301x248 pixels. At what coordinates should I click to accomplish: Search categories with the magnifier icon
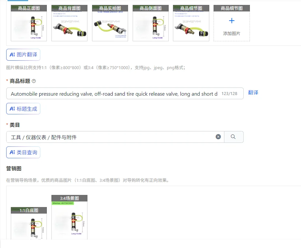coord(233,137)
